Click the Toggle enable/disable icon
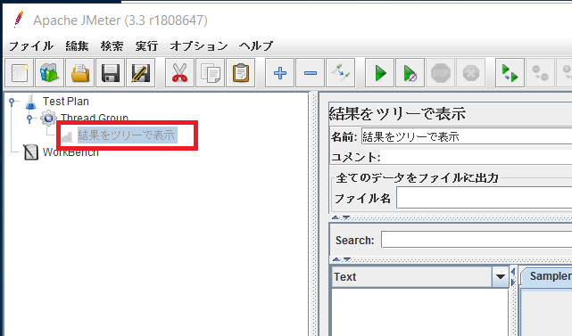Screen dimensions: 572x336 (340, 73)
